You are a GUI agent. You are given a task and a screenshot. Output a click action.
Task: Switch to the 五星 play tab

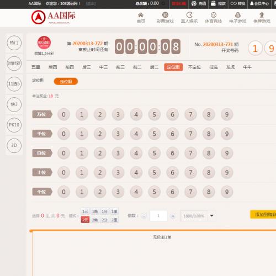pyautogui.click(x=36, y=67)
